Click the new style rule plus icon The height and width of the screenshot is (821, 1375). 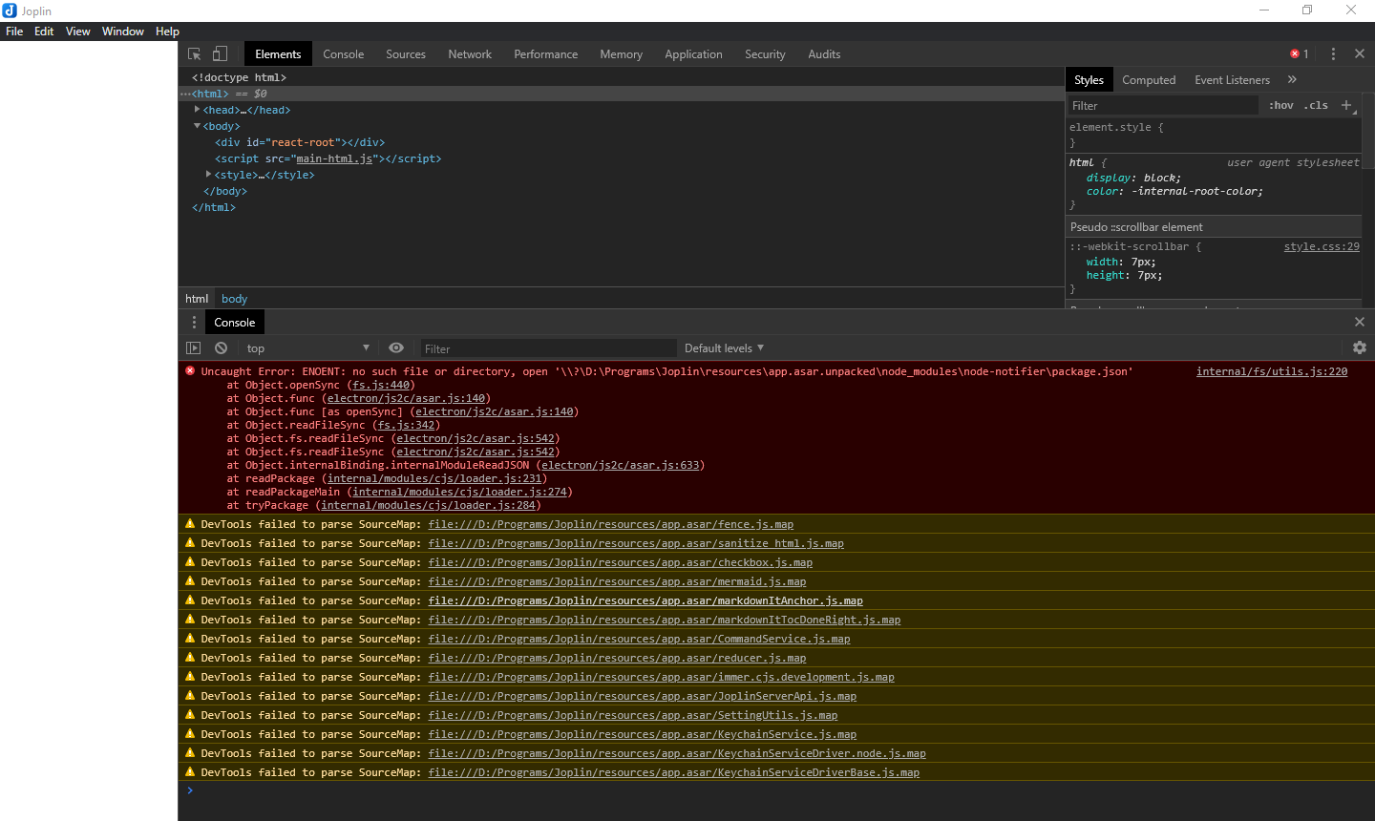coord(1346,105)
